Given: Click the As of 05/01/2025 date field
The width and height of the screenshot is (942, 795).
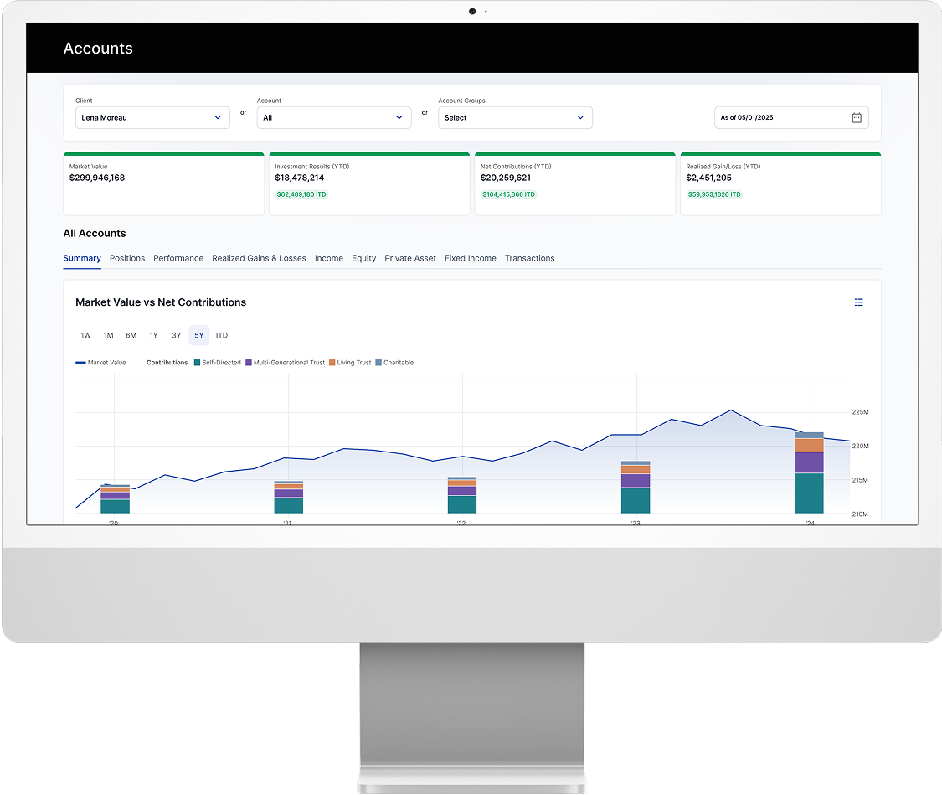Looking at the screenshot, I should pyautogui.click(x=792, y=118).
